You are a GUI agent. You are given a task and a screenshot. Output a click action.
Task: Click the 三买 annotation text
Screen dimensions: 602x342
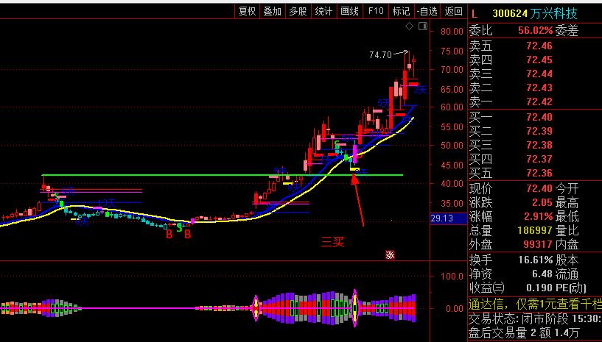pyautogui.click(x=332, y=242)
